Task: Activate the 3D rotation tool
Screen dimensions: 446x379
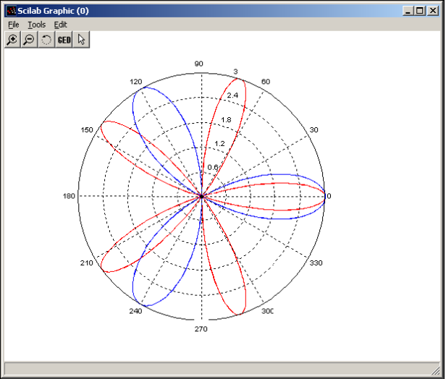Action: (x=46, y=40)
